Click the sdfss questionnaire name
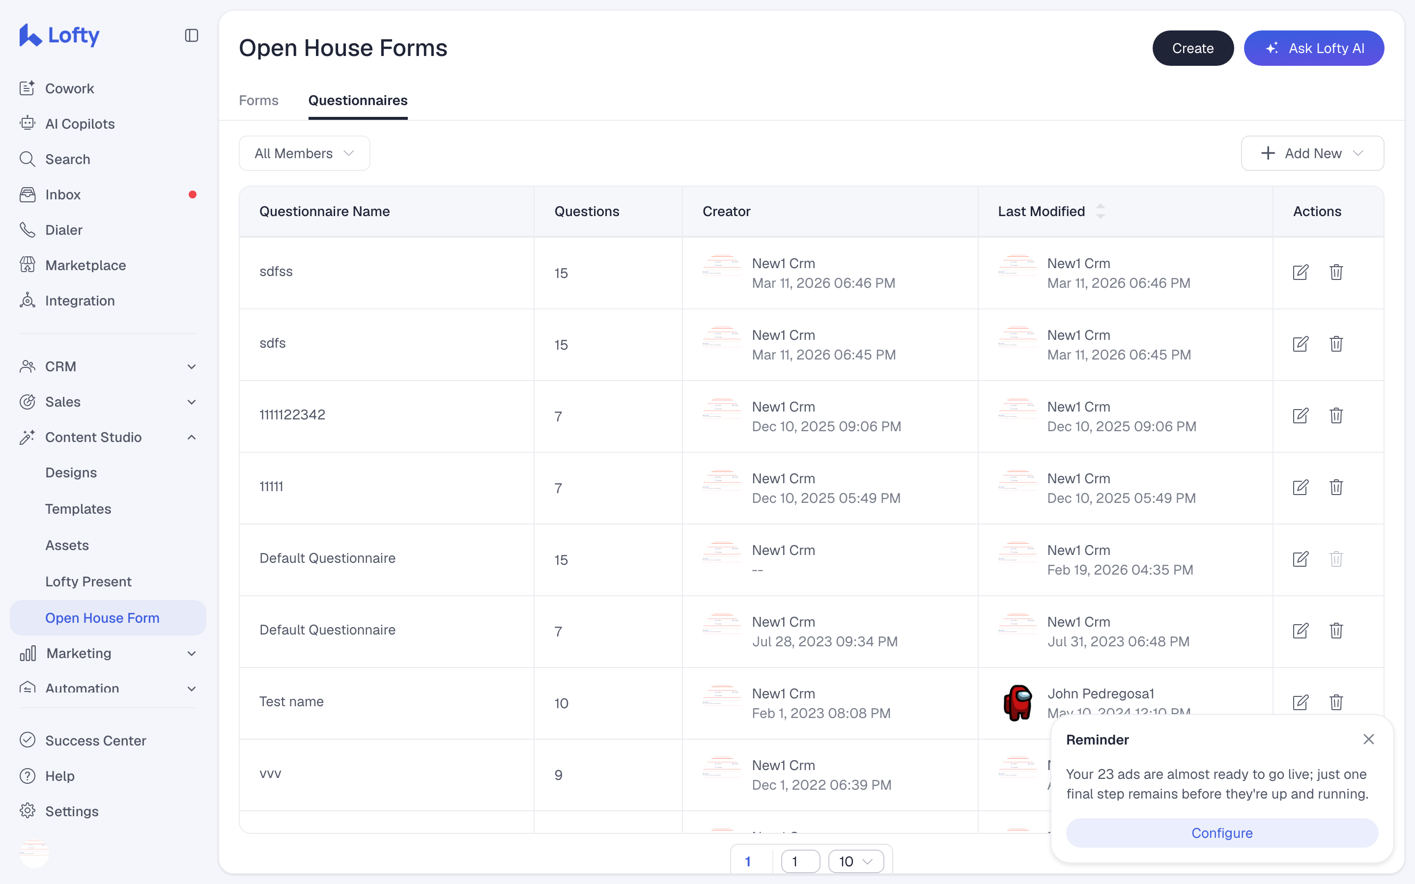Viewport: 1415px width, 884px height. click(x=276, y=271)
